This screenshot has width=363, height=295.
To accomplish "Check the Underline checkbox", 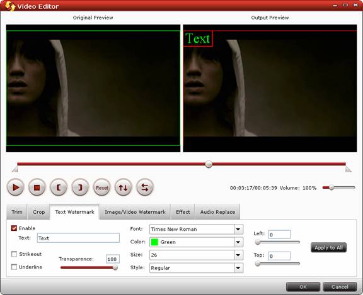I will coord(14,267).
